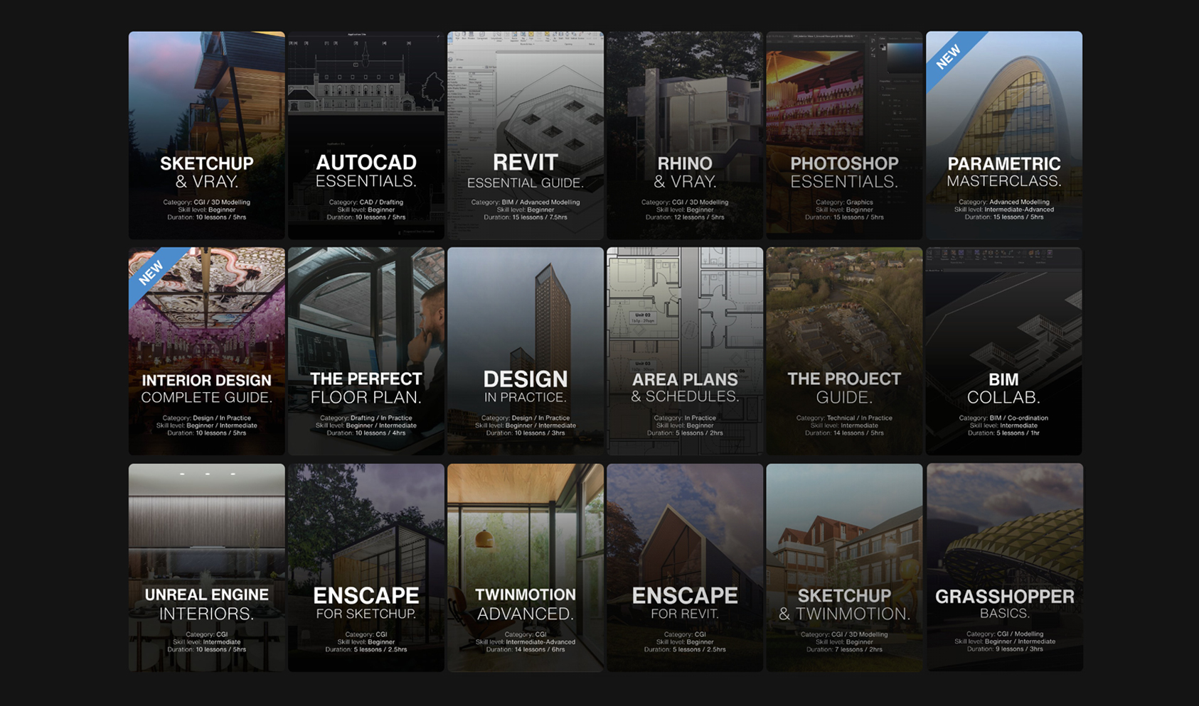The image size is (1199, 706).
Task: Open the Enscape for Revit course
Action: [684, 567]
